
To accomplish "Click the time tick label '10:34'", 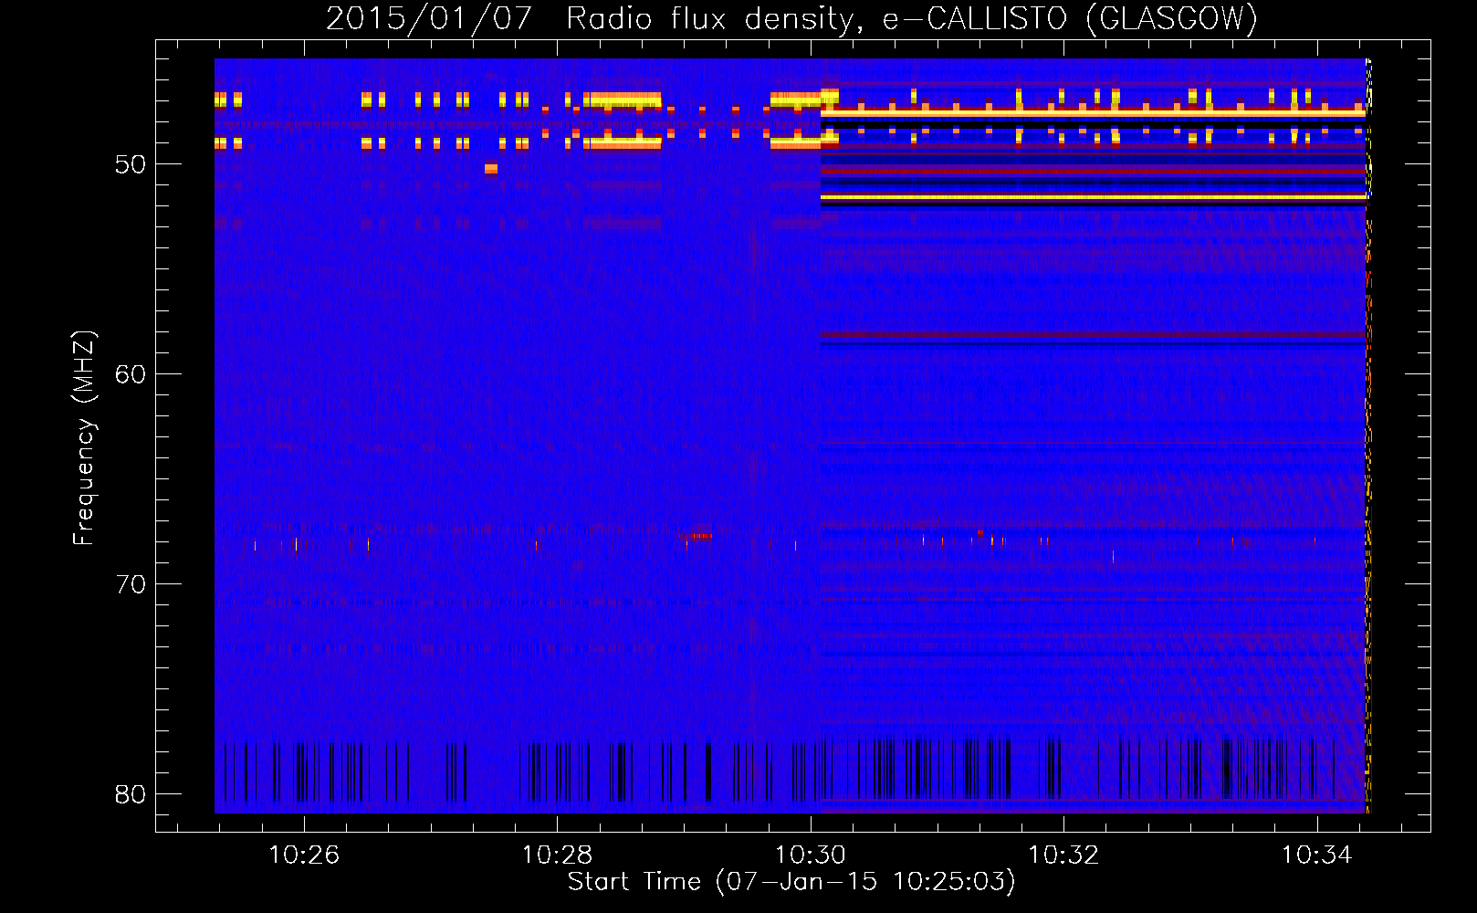I will pos(1317,855).
